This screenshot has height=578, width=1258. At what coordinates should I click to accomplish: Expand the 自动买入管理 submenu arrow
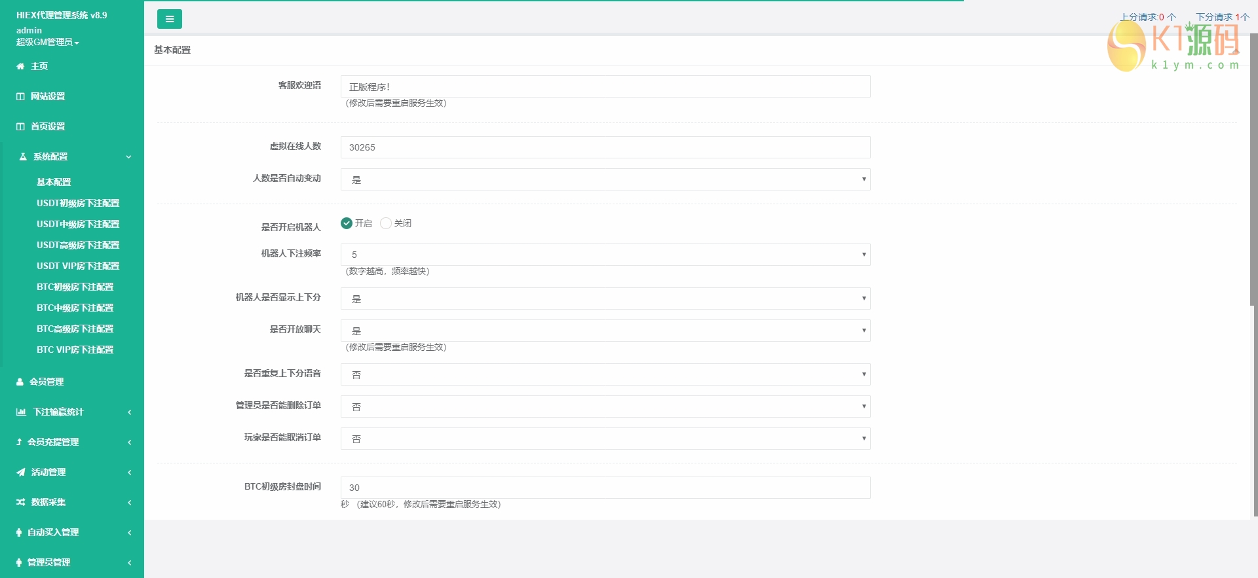(130, 532)
